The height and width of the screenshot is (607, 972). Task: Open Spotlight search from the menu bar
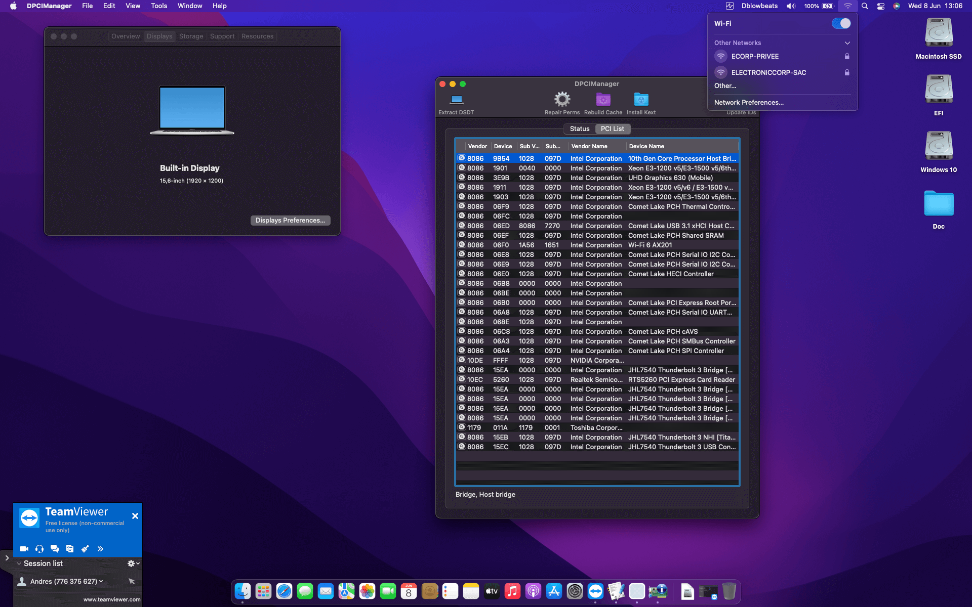pos(865,6)
